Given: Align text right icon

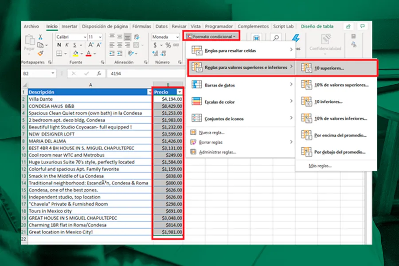Looking at the screenshot, I should 128,45.
